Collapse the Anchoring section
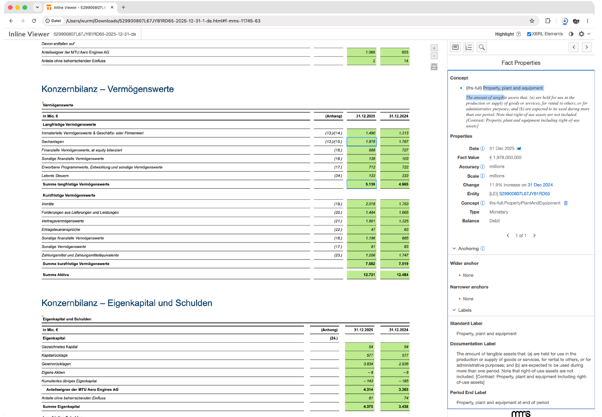This screenshot has height=417, width=602. point(454,248)
